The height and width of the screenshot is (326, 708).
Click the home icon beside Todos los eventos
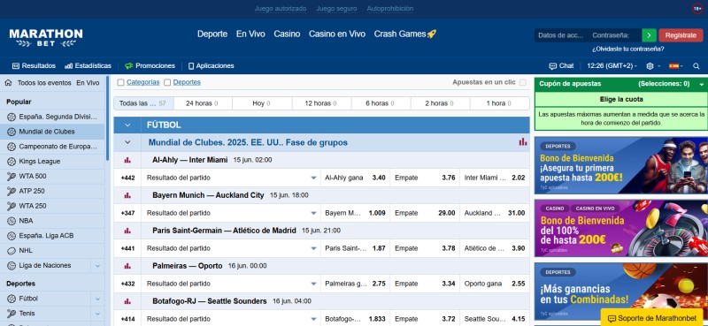click(8, 82)
